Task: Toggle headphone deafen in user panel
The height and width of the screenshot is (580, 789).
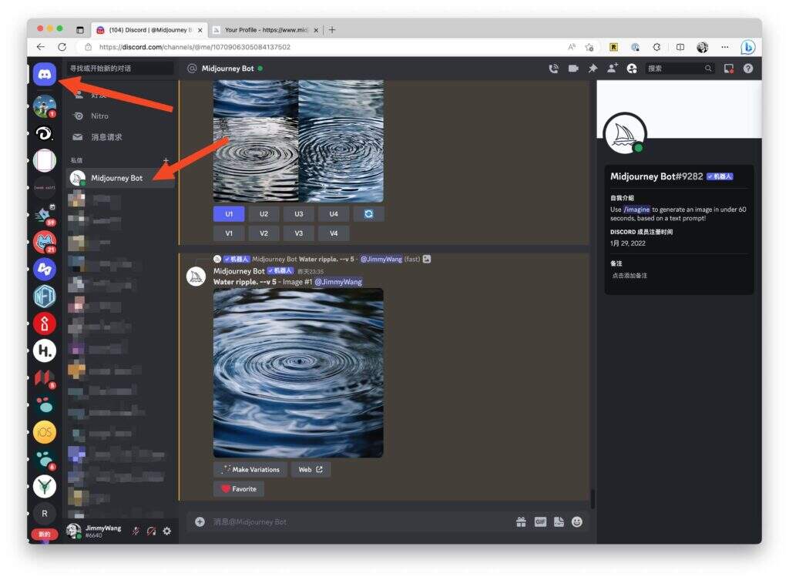Action: 151,531
